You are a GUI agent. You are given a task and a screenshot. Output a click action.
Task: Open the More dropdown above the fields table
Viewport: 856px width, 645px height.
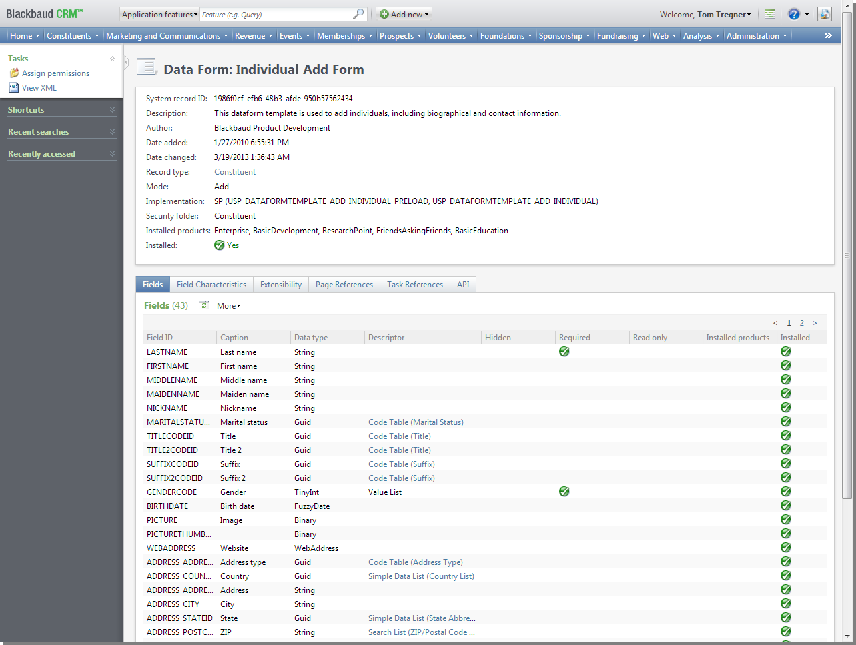click(x=228, y=306)
